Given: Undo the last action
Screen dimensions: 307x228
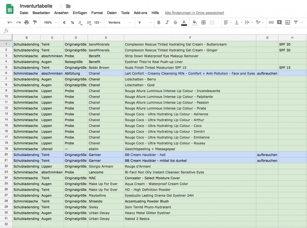Looking at the screenshot, I should pyautogui.click(x=10, y=22).
